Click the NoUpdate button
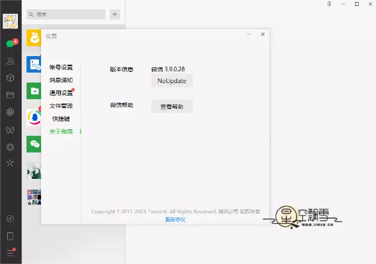 point(172,81)
